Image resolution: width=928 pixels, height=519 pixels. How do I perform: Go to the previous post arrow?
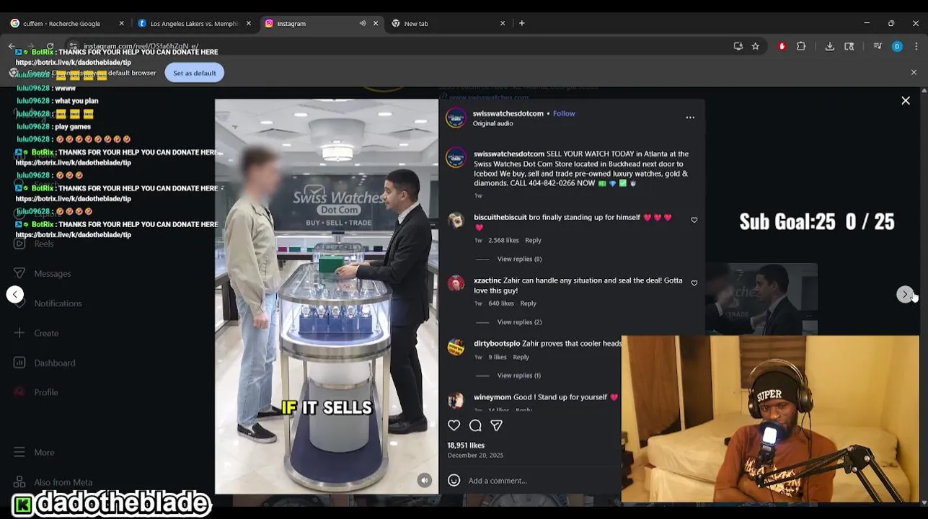pyautogui.click(x=14, y=294)
